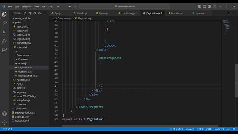Screen dimensions: 238x134
Task: Toggle the secondary side bar layout icon
Action: (x=209, y=7)
